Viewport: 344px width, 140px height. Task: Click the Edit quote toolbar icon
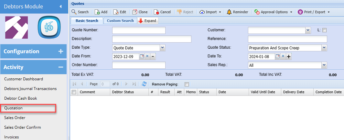pyautogui.click(x=116, y=12)
